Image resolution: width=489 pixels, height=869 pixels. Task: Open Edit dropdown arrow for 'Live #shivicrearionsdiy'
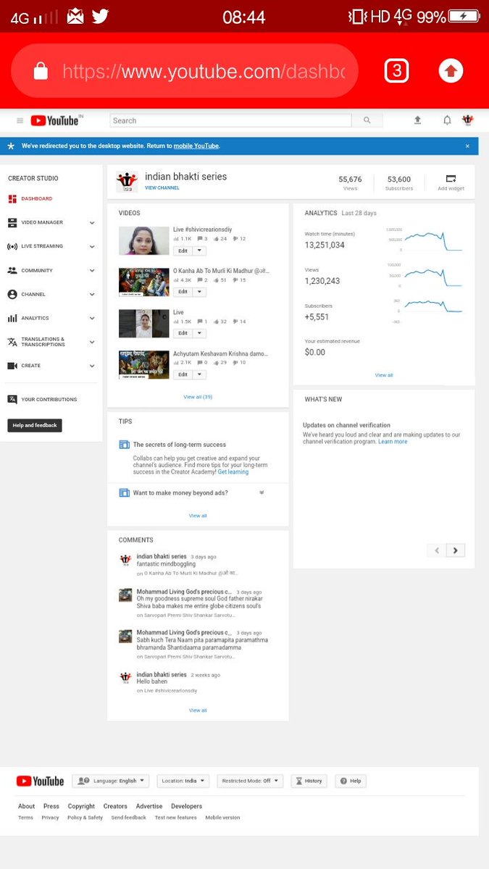[200, 251]
